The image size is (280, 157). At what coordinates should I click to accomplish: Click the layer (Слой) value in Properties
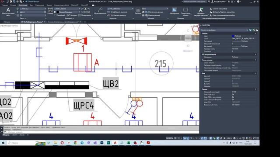point(244,39)
